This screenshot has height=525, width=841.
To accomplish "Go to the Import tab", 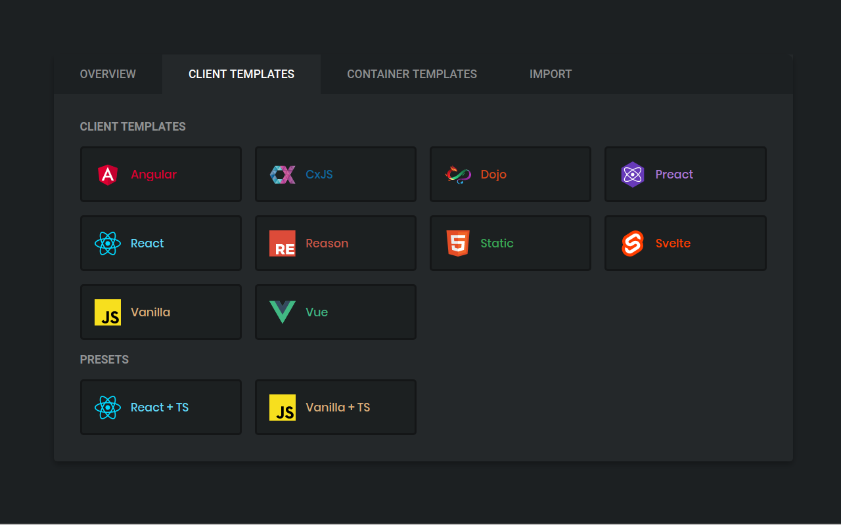I will (x=551, y=74).
